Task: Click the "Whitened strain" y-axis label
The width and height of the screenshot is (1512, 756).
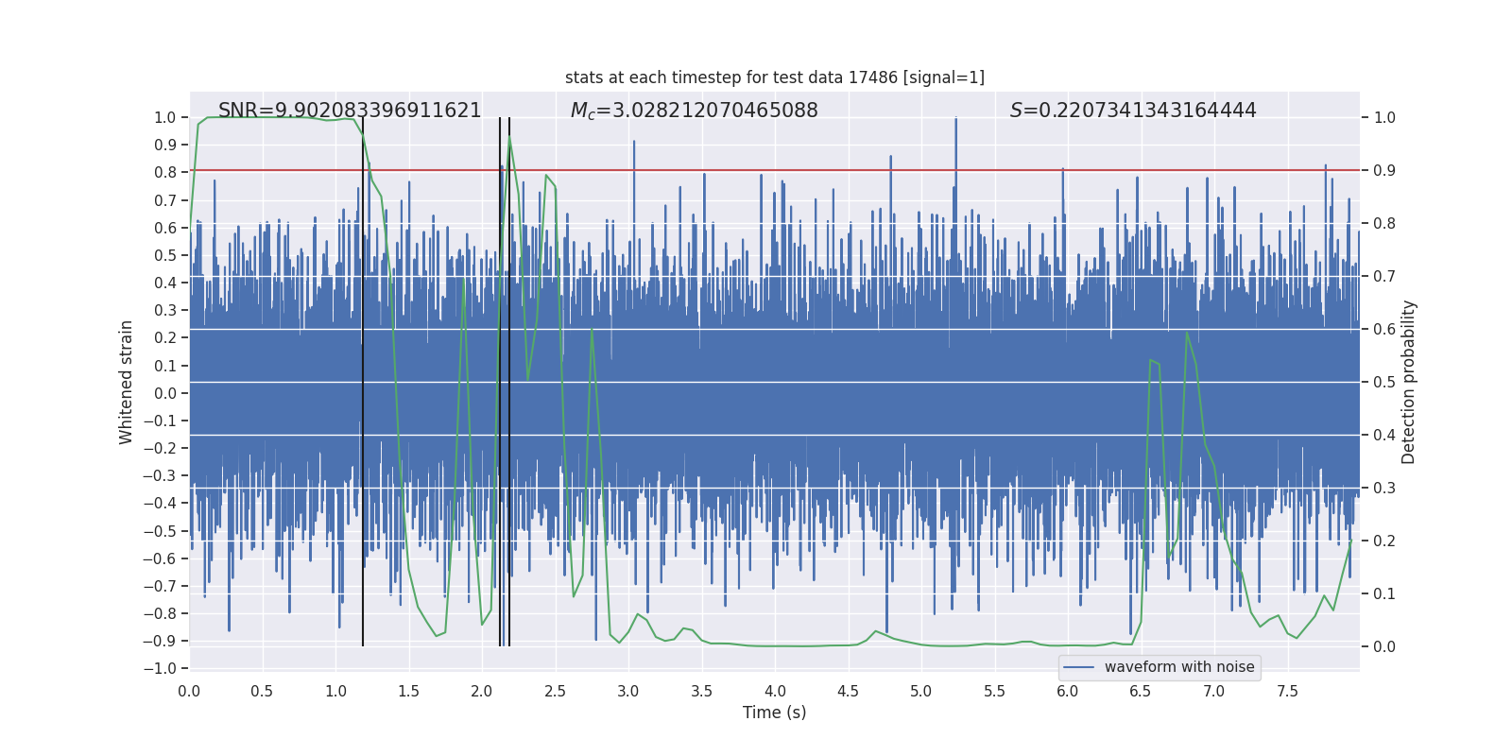Action: tap(126, 382)
